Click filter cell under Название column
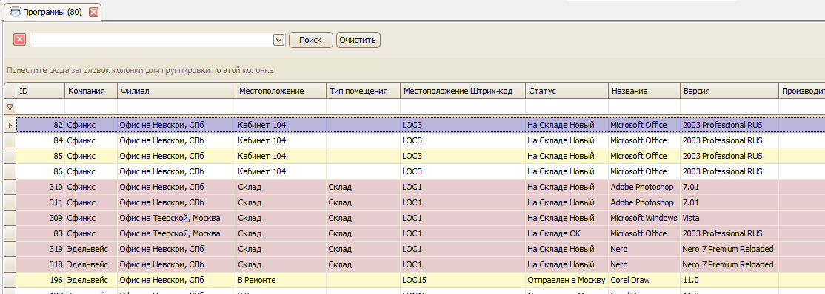This screenshot has height=294, width=825. tap(644, 107)
